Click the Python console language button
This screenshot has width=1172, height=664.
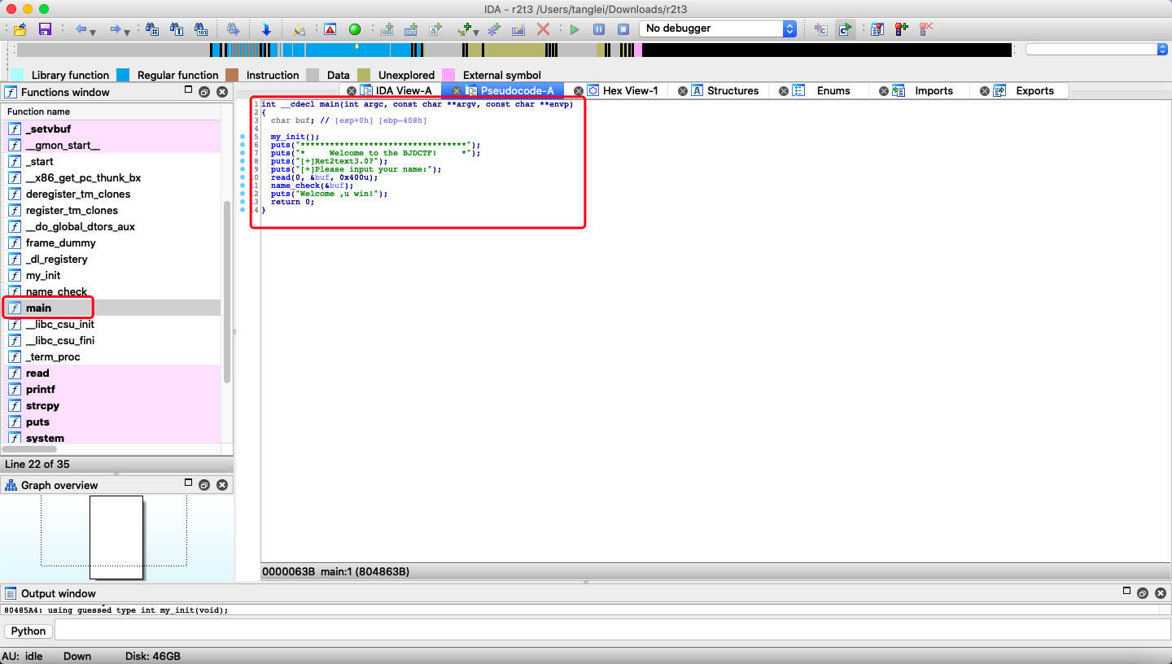pos(28,631)
